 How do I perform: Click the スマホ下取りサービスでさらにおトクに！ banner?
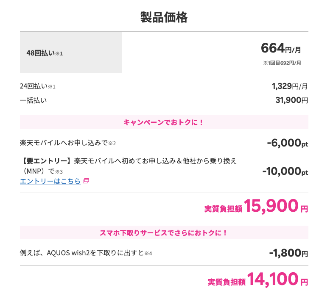[164, 232]
